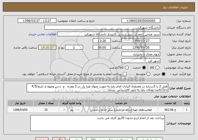Click the تعداد / مقدار column header
This screenshot has height=140, width=198.
click(x=46, y=103)
